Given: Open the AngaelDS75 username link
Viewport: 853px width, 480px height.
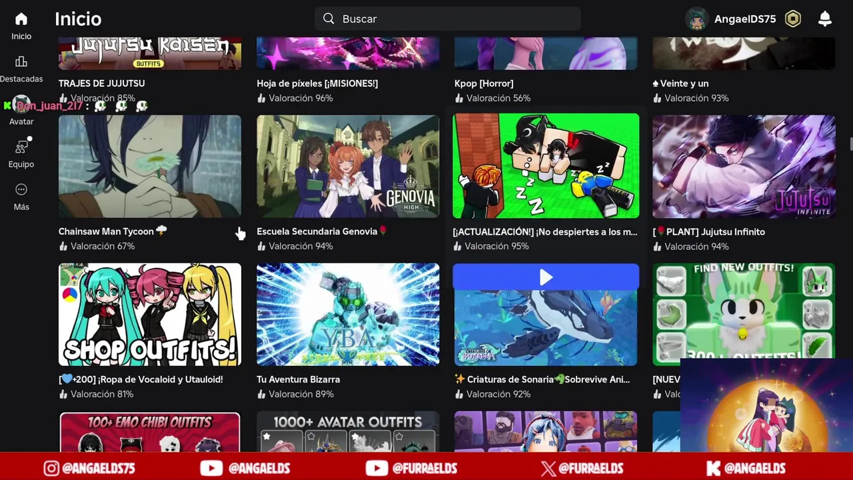Looking at the screenshot, I should [745, 19].
